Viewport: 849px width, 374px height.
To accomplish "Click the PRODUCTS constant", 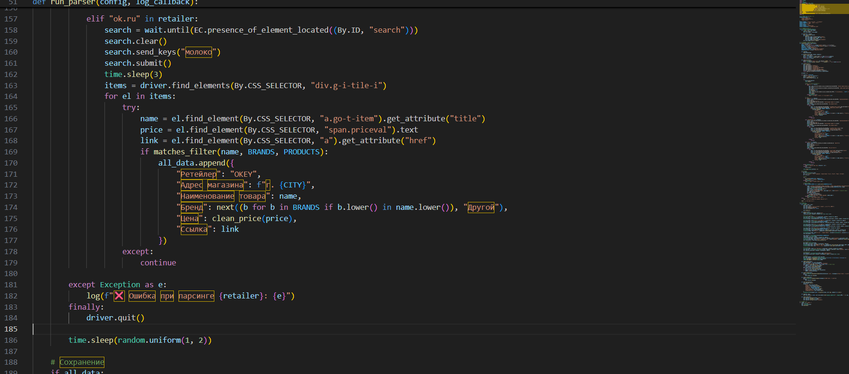I will pyautogui.click(x=301, y=152).
